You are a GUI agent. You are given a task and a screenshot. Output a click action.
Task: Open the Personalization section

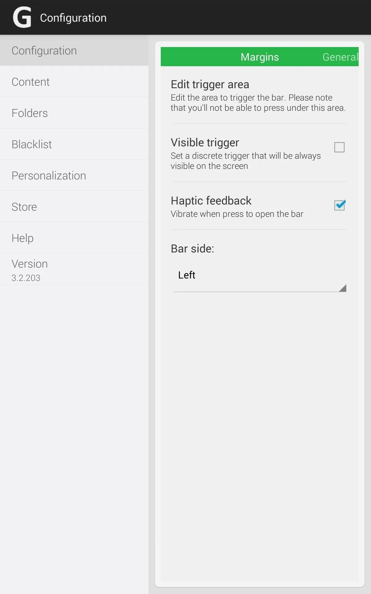pyautogui.click(x=74, y=175)
